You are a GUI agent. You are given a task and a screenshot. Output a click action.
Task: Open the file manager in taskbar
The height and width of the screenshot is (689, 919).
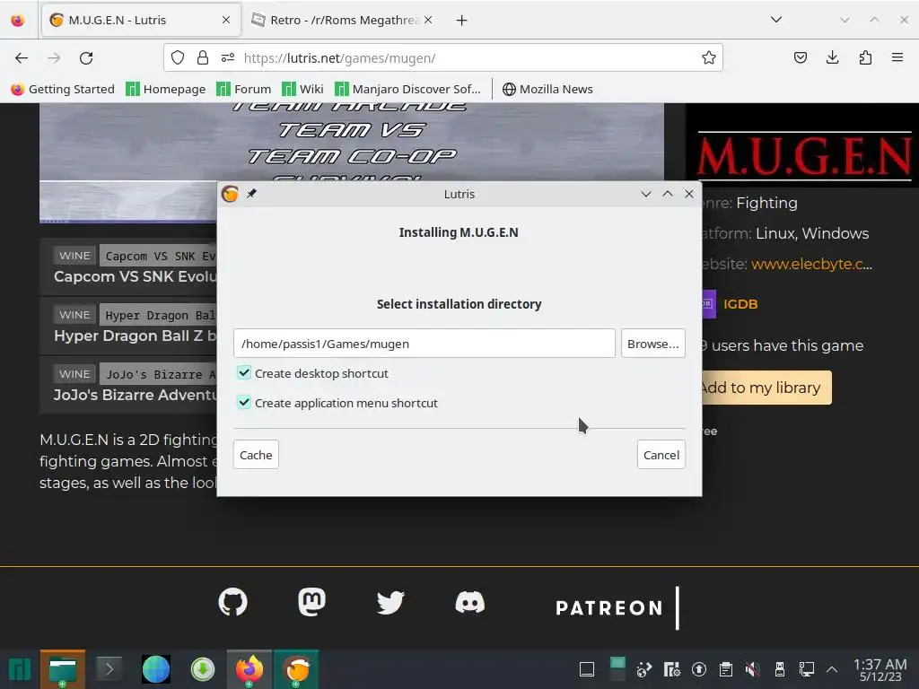coord(63,669)
